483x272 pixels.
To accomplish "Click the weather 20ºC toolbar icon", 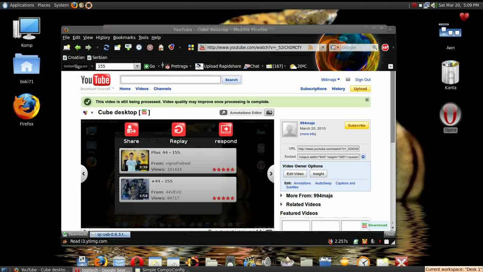I will click(298, 66).
